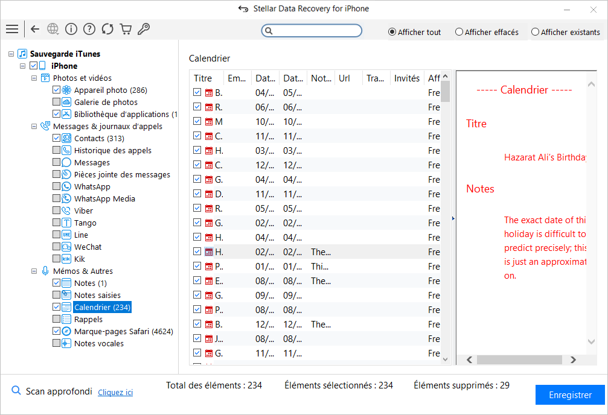Collapse the Photos et vidéos group

pyautogui.click(x=34, y=78)
